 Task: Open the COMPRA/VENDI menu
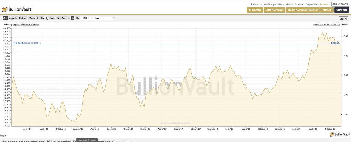pyautogui.click(x=274, y=10)
